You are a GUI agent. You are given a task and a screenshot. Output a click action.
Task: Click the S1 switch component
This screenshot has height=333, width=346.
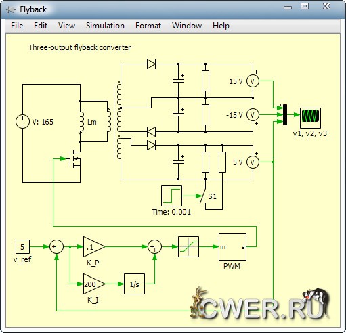click(204, 196)
